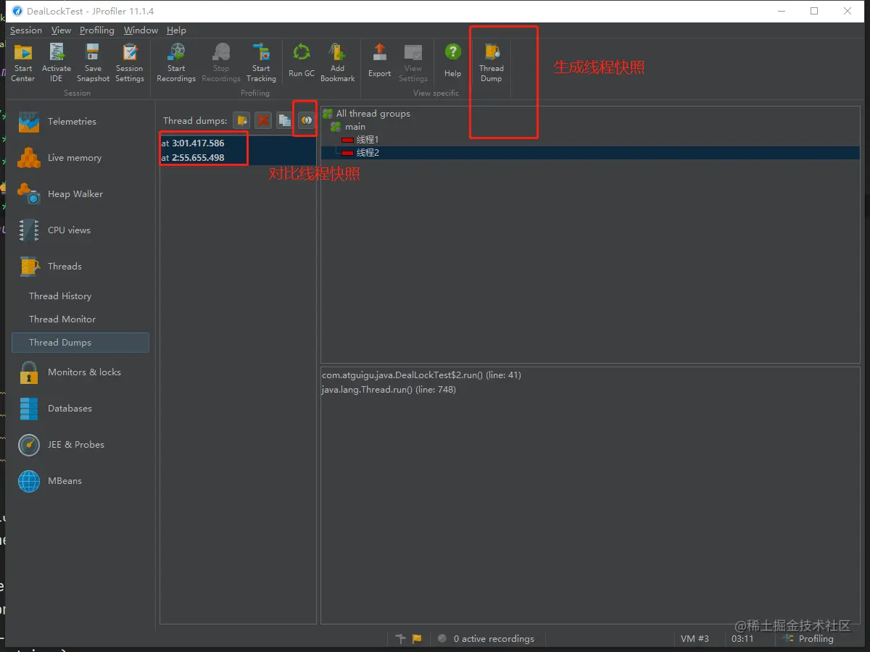Open the Window menu
The height and width of the screenshot is (652, 870).
tap(141, 30)
